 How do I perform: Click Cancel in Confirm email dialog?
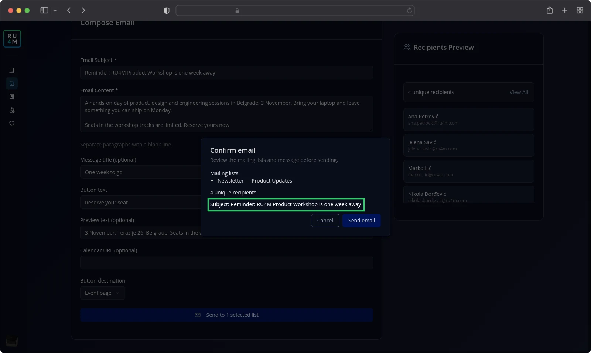(x=325, y=221)
